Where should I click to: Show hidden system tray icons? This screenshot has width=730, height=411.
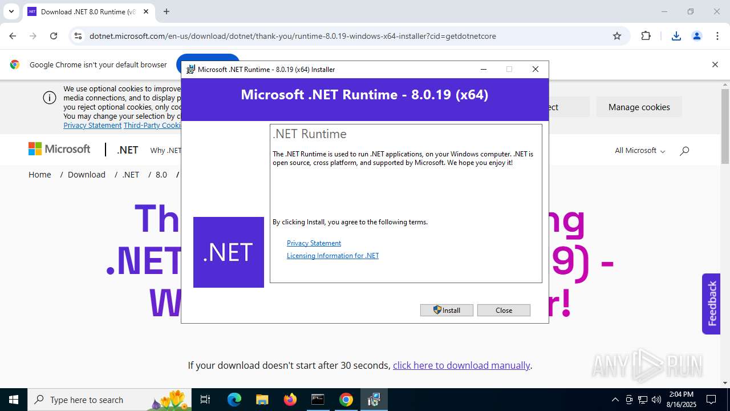pyautogui.click(x=615, y=400)
